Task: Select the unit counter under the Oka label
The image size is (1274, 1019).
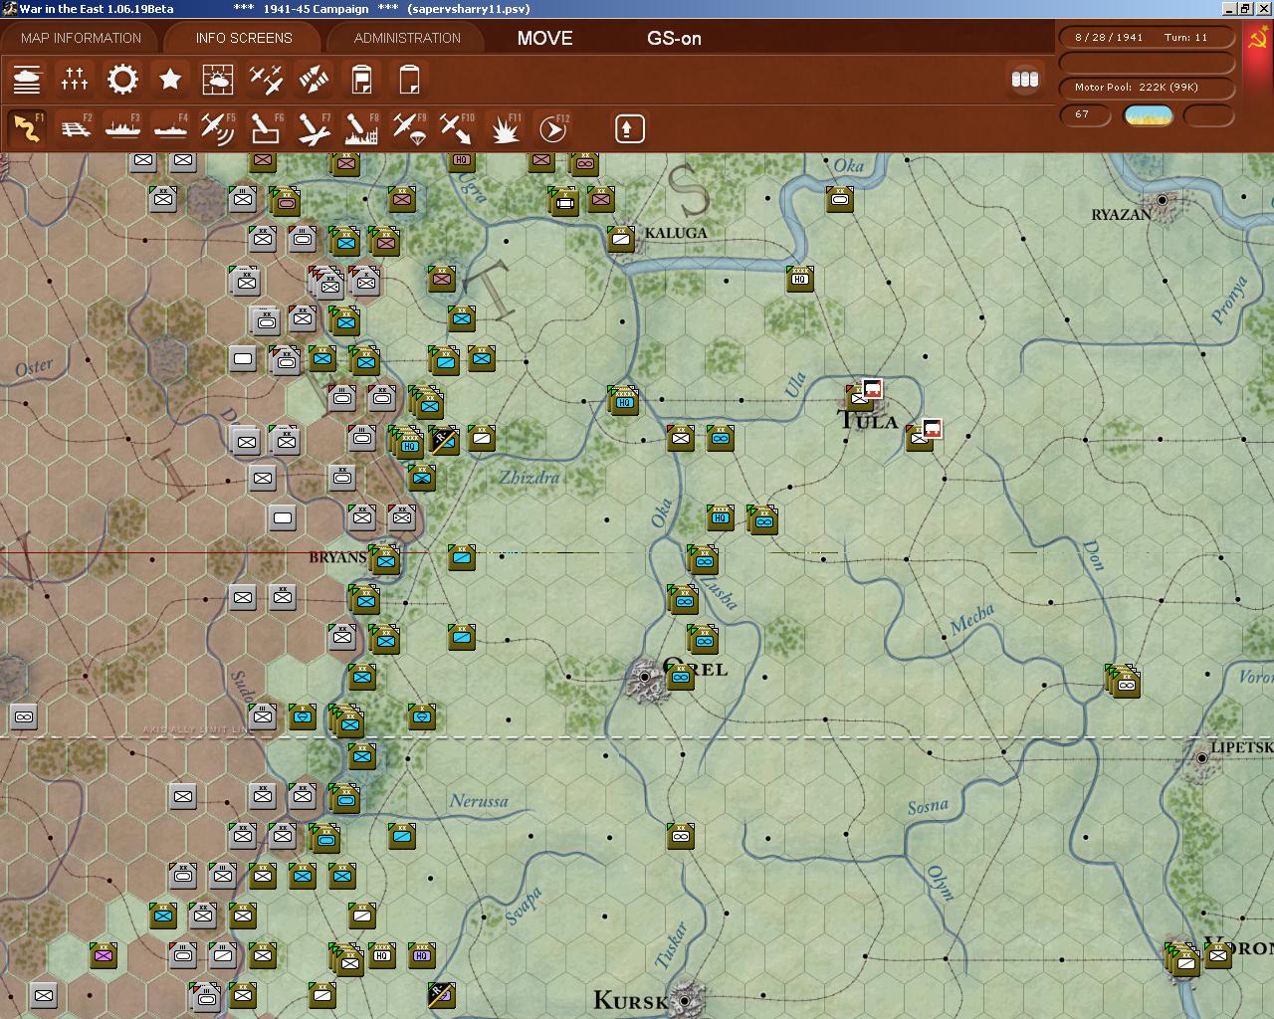Action: pyautogui.click(x=840, y=199)
